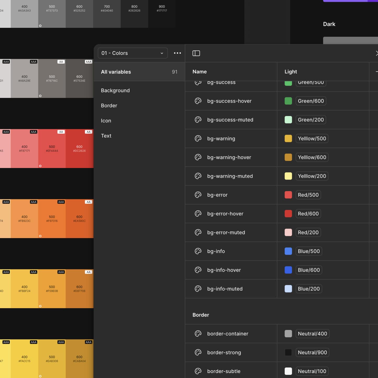Image resolution: width=378 pixels, height=378 pixels.
Task: Click palette icon beside bg-error-hover
Action: (198, 214)
